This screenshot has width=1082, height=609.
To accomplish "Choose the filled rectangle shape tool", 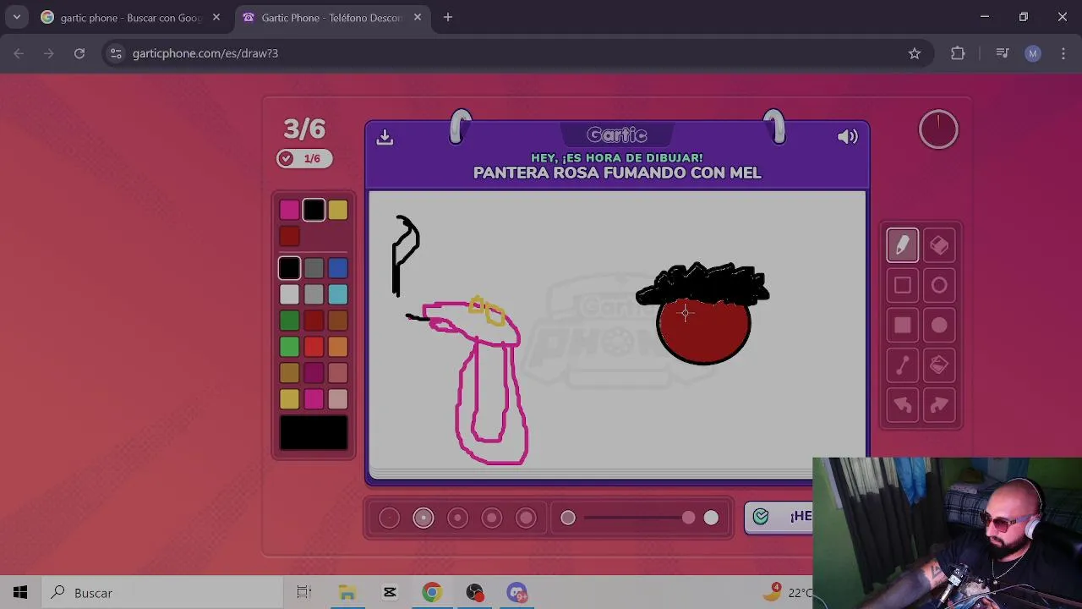I will pyautogui.click(x=902, y=325).
